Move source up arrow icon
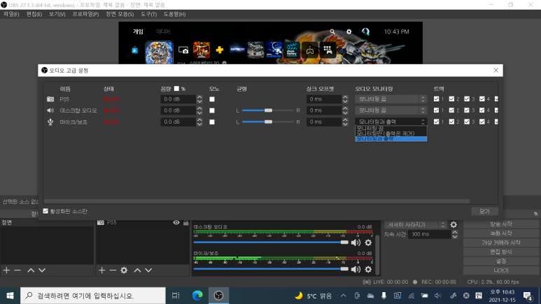 (137, 270)
